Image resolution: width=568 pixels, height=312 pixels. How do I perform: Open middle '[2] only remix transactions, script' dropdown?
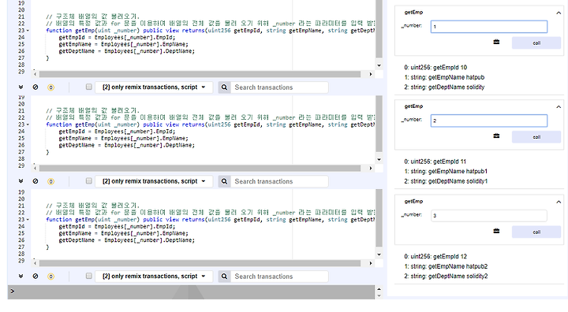[x=154, y=181]
